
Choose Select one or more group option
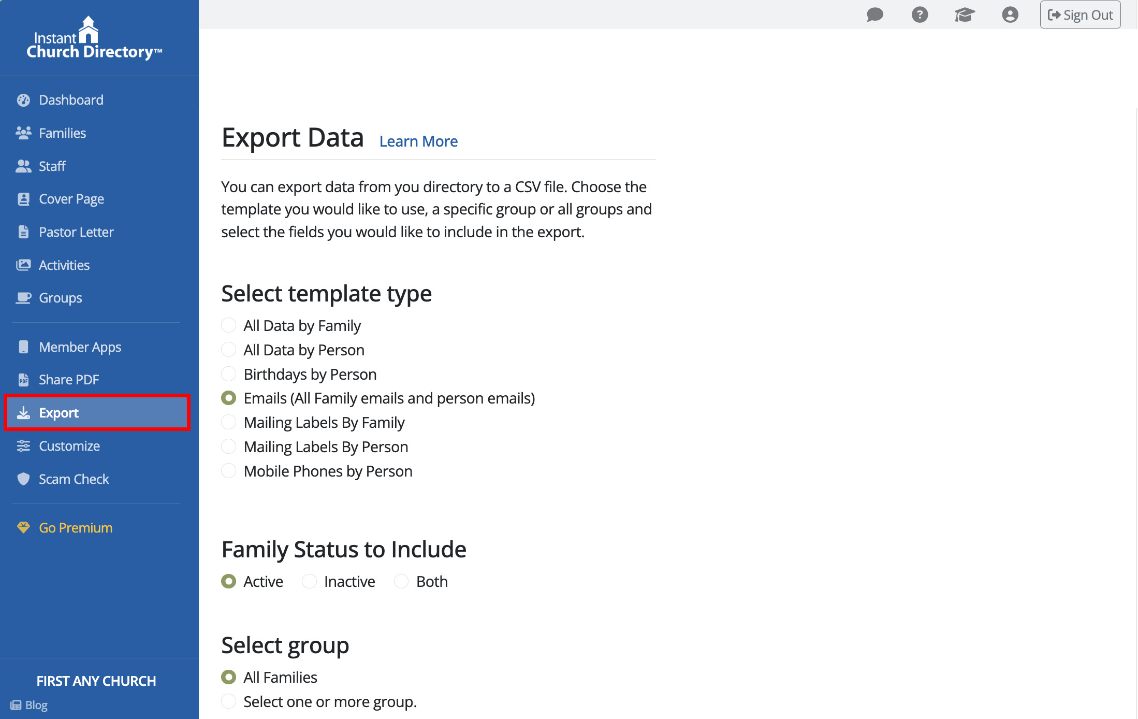pyautogui.click(x=228, y=702)
